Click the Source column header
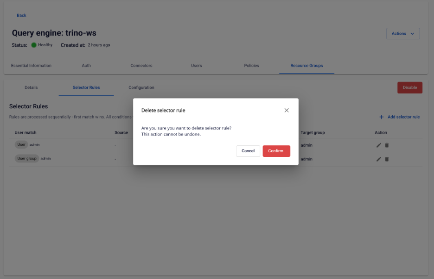 [x=121, y=133]
